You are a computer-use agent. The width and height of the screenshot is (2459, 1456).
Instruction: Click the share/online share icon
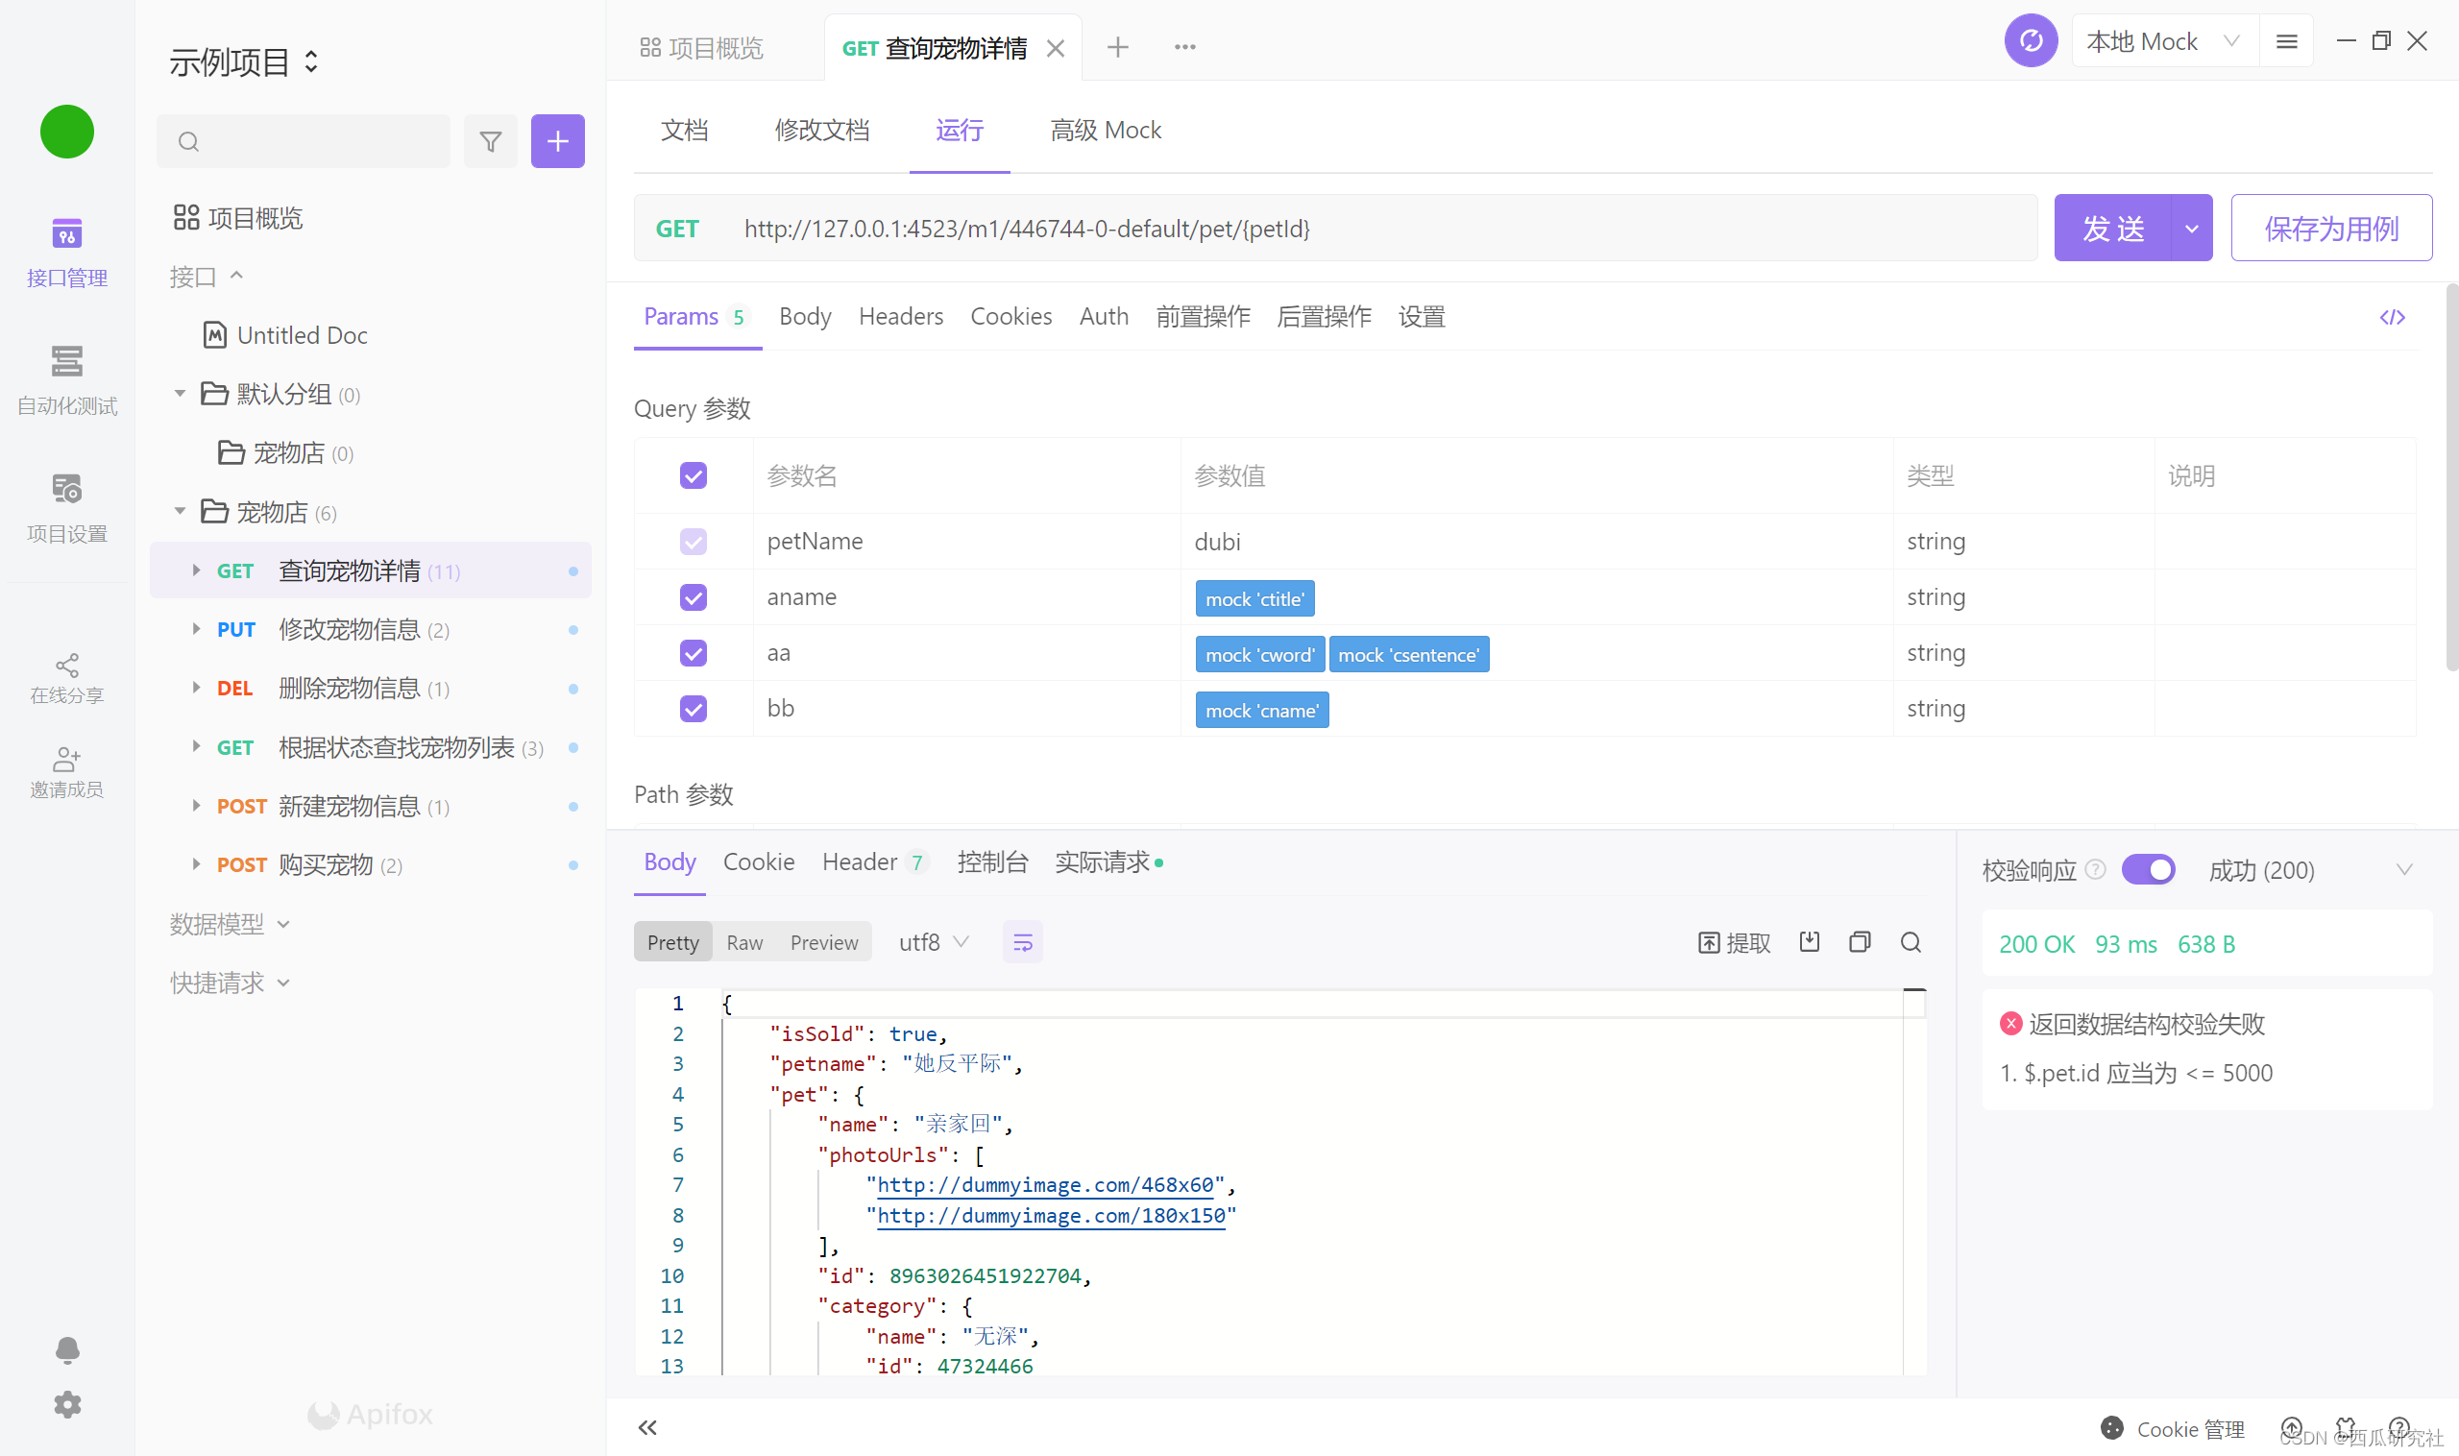coord(66,666)
